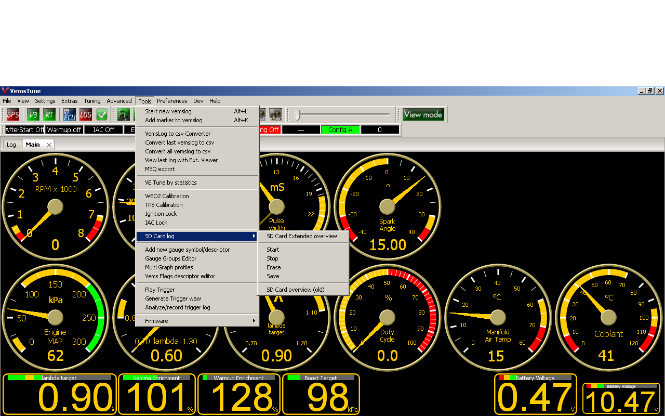Click the MAIN gauge toolbar icon
The image size is (665, 416).
coord(275,114)
